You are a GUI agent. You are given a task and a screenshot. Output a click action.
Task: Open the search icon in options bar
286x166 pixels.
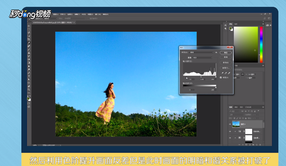[x=265, y=18]
